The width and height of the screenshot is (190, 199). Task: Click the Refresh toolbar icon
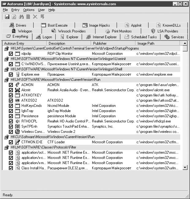click(x=14, y=17)
